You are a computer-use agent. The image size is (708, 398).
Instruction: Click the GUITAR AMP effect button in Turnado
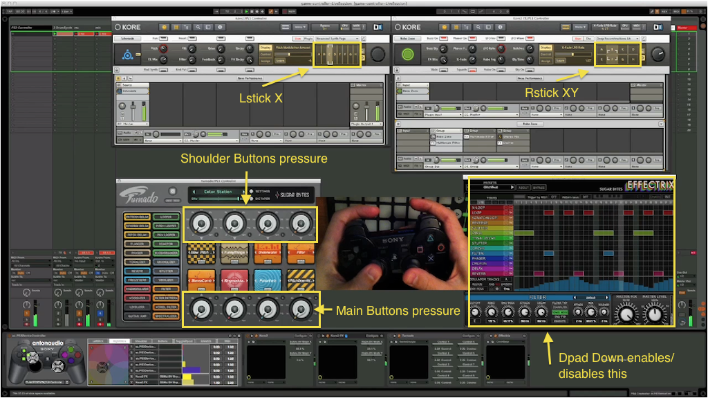137,316
